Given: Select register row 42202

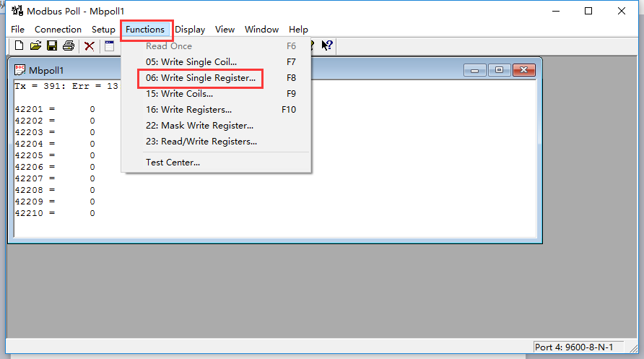Looking at the screenshot, I should 55,121.
